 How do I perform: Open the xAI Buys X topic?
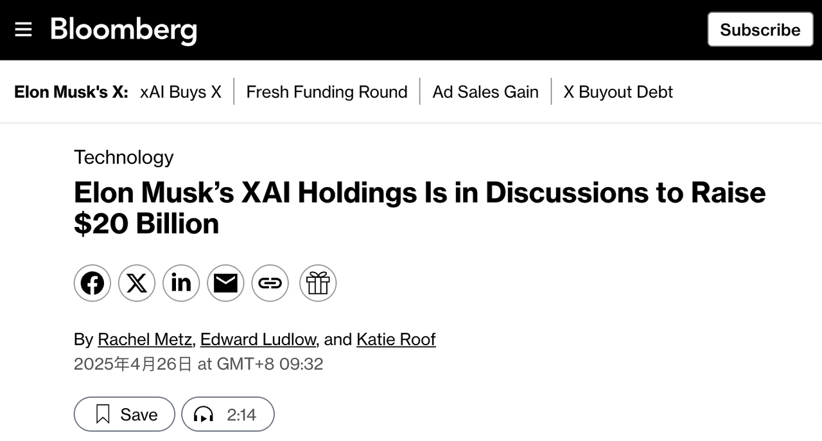[180, 92]
